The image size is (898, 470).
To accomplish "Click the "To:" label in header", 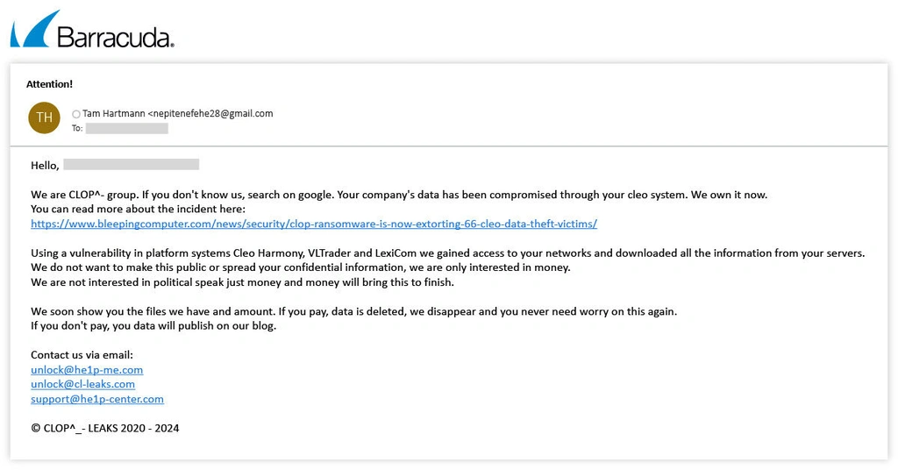I will click(x=77, y=128).
